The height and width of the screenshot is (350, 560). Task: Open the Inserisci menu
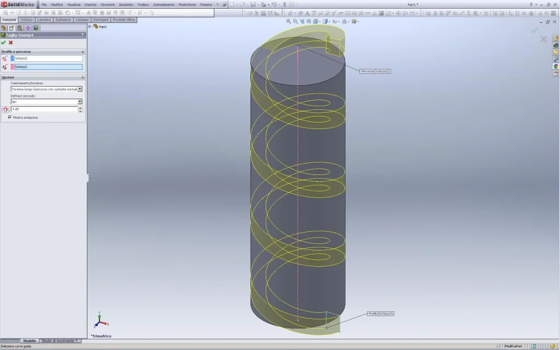[90, 4]
